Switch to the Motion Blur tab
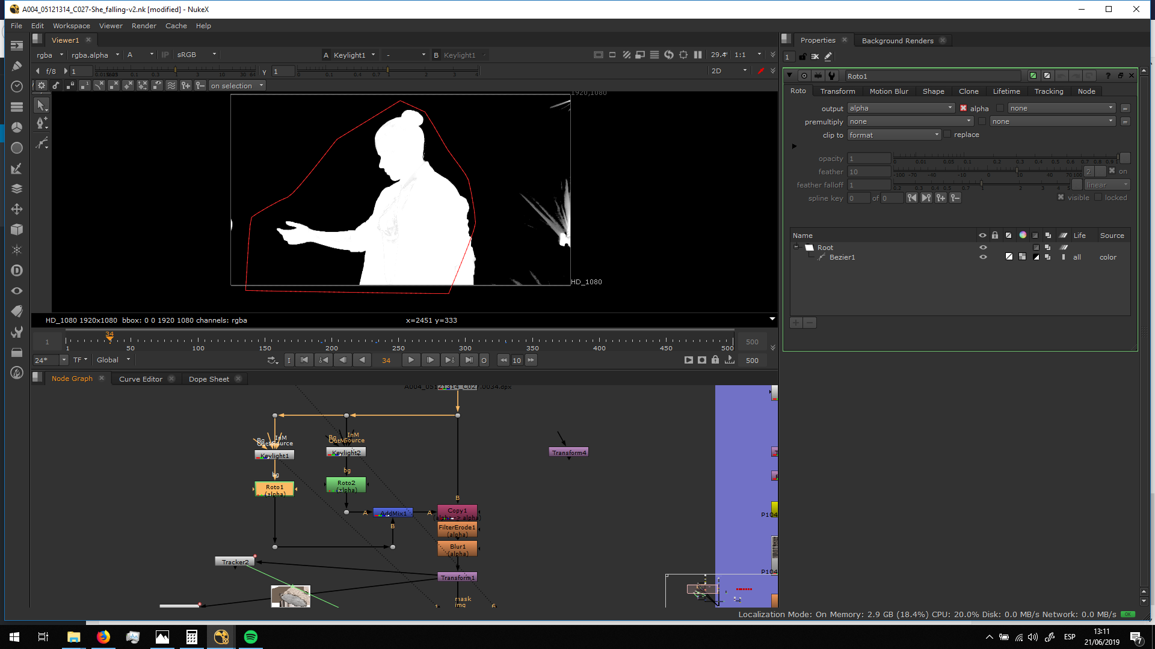1155x649 pixels. [x=889, y=91]
